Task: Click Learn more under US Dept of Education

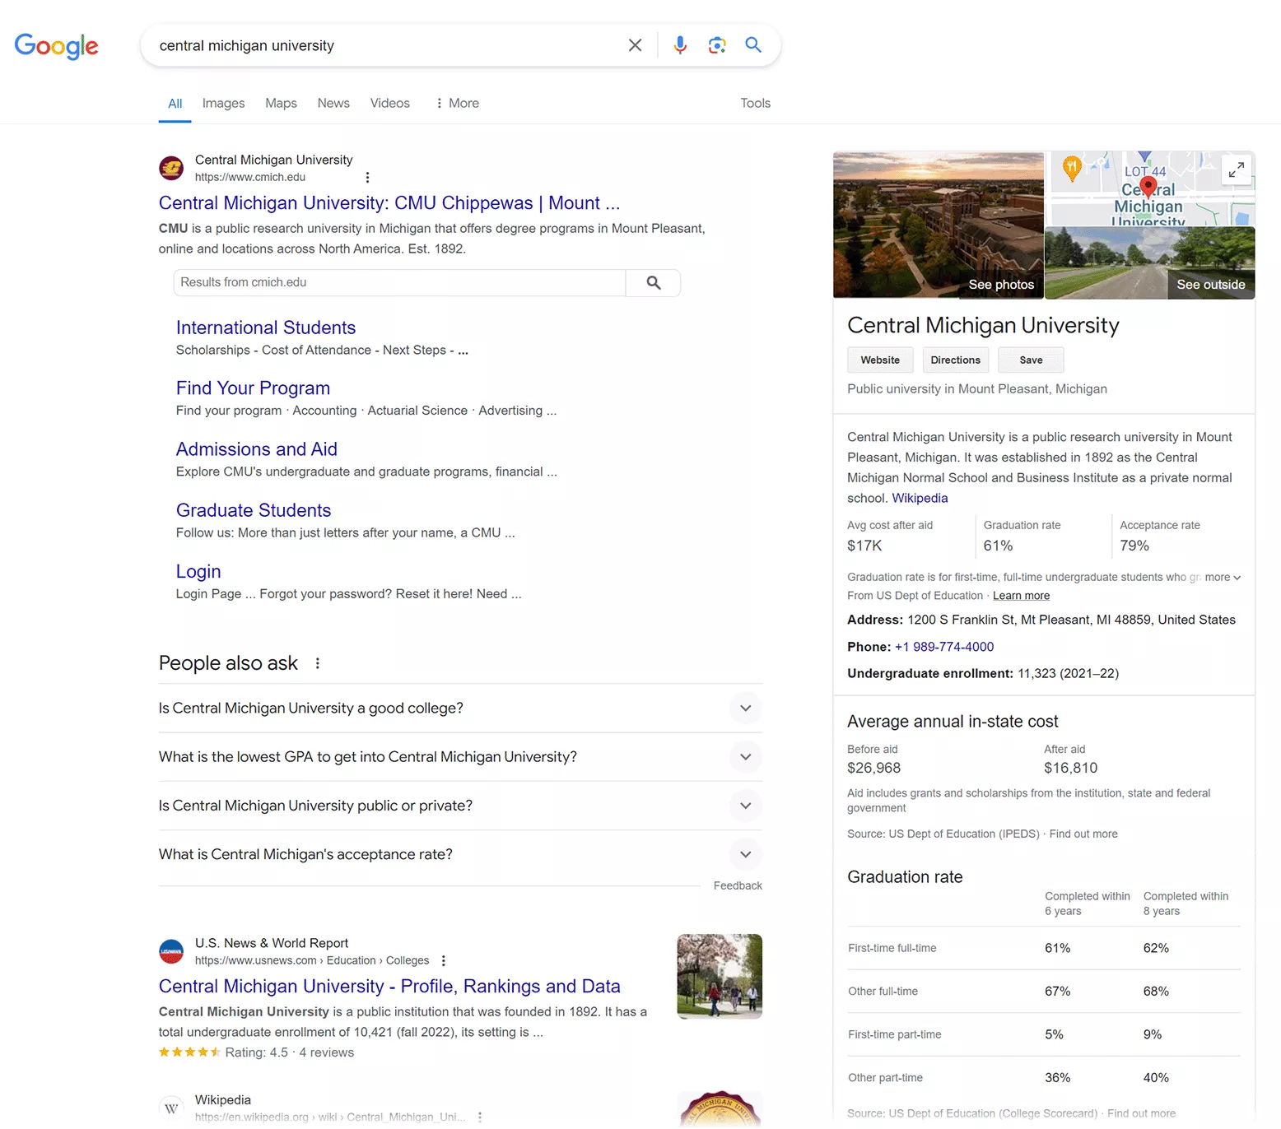Action: 1021,596
